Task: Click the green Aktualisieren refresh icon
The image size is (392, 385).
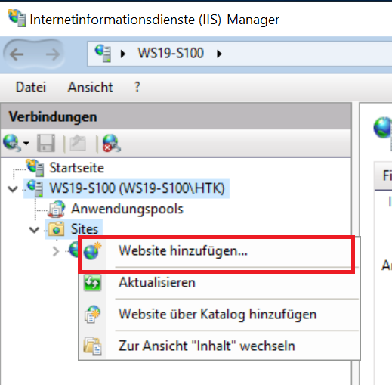Action: [x=92, y=283]
